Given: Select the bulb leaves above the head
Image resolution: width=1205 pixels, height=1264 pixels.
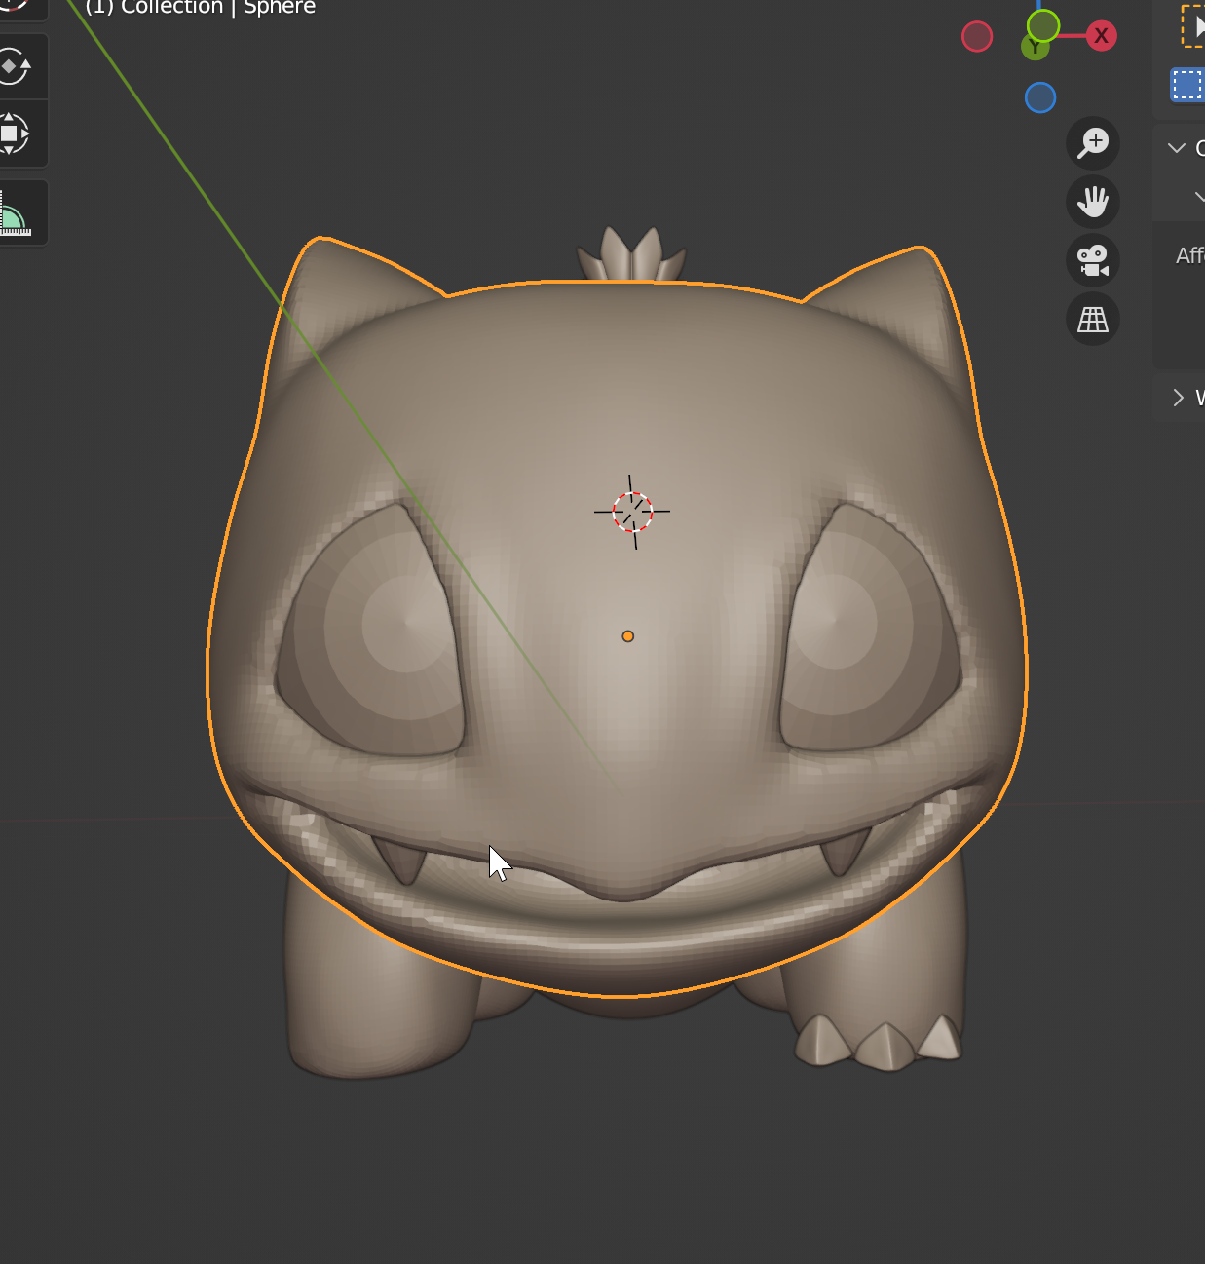Looking at the screenshot, I should 632,255.
